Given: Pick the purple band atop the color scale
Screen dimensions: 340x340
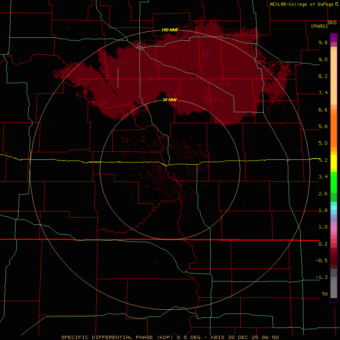Looking at the screenshot, I should click(x=334, y=38).
